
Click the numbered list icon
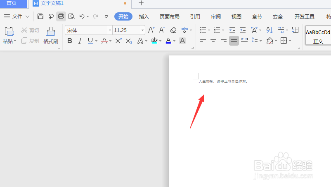point(217,30)
